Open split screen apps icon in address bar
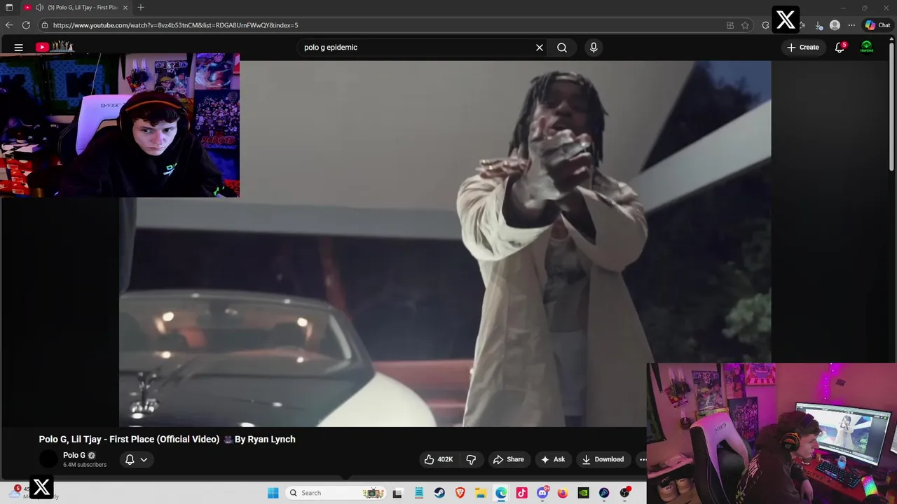The width and height of the screenshot is (897, 504). click(730, 25)
